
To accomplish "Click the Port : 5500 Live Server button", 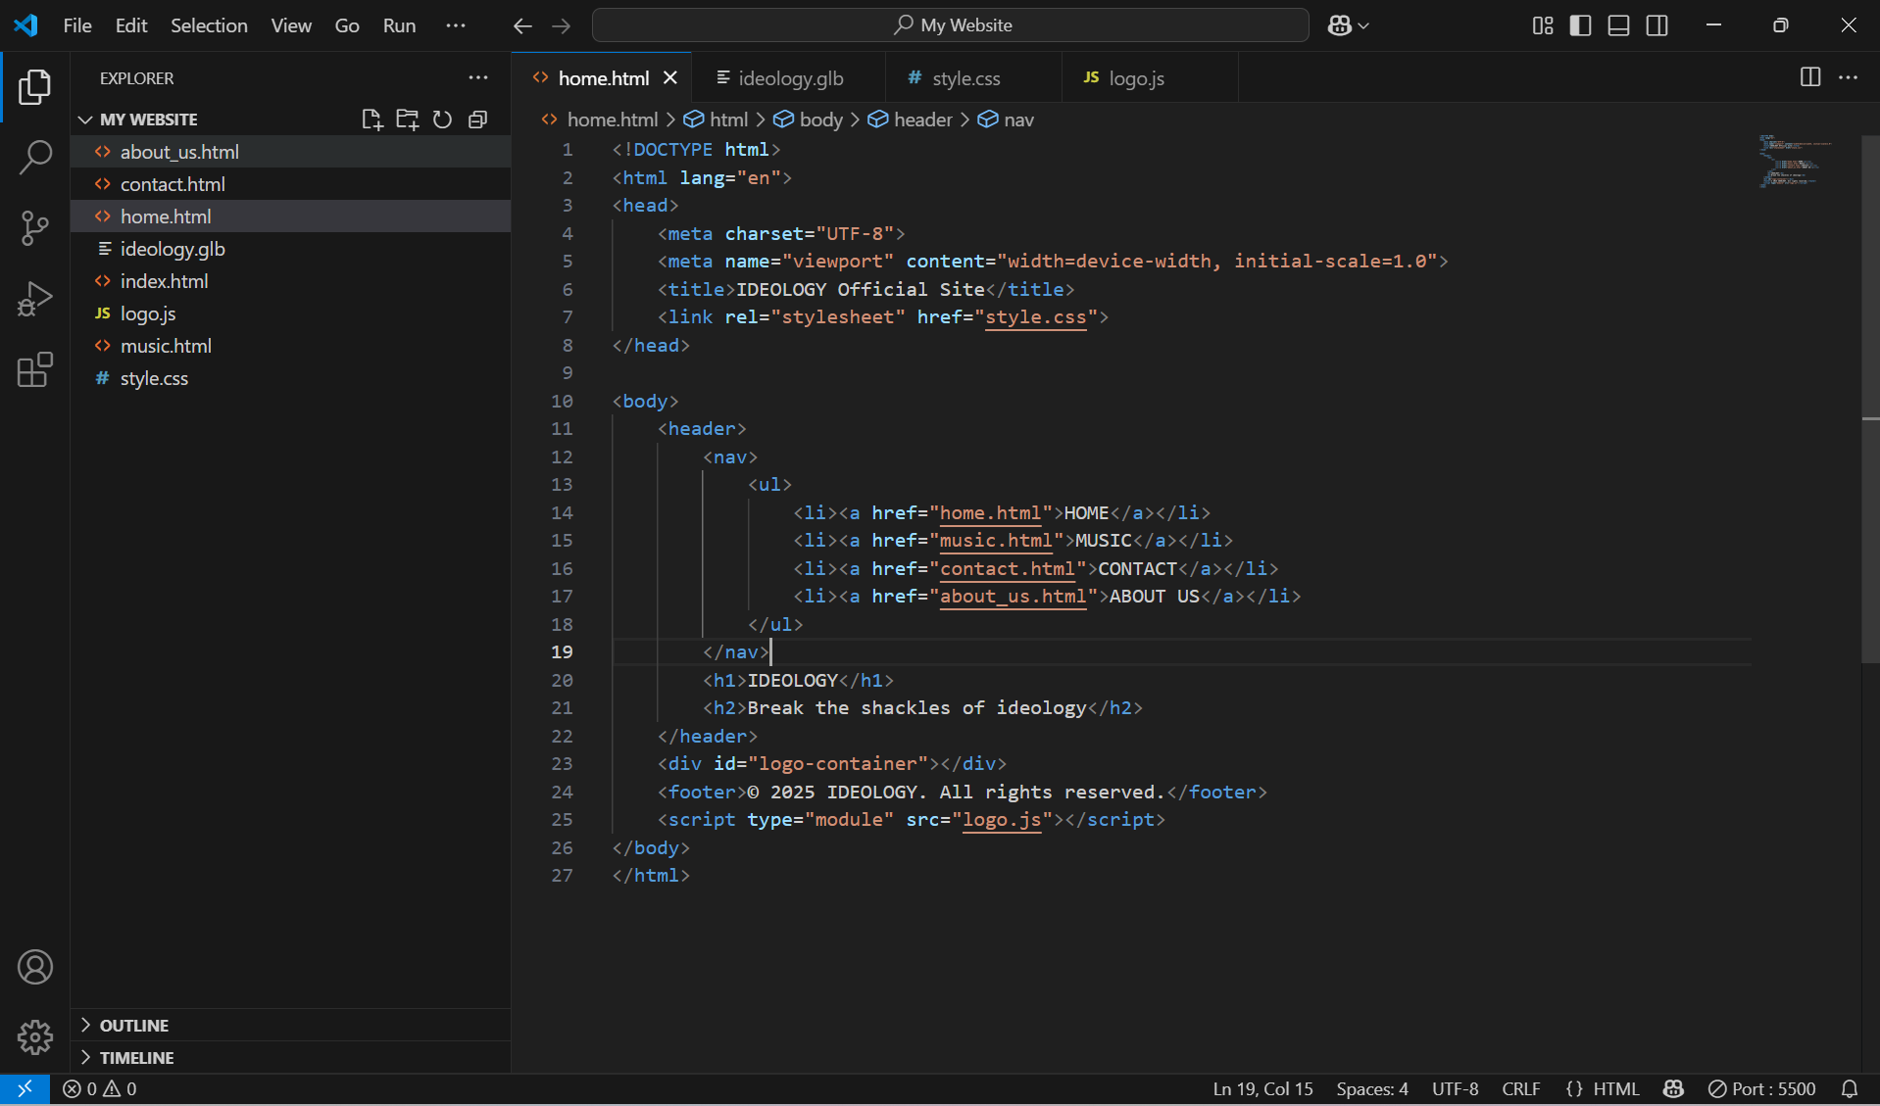I will (1761, 1088).
